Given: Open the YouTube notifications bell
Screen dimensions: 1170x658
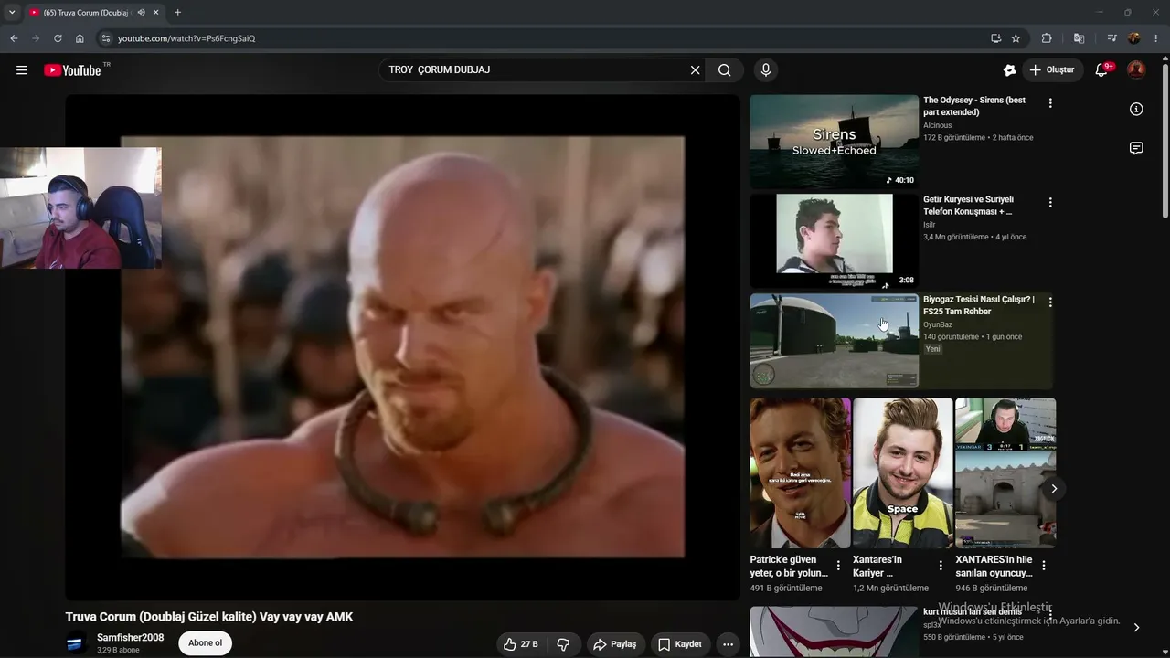Looking at the screenshot, I should coord(1102,70).
